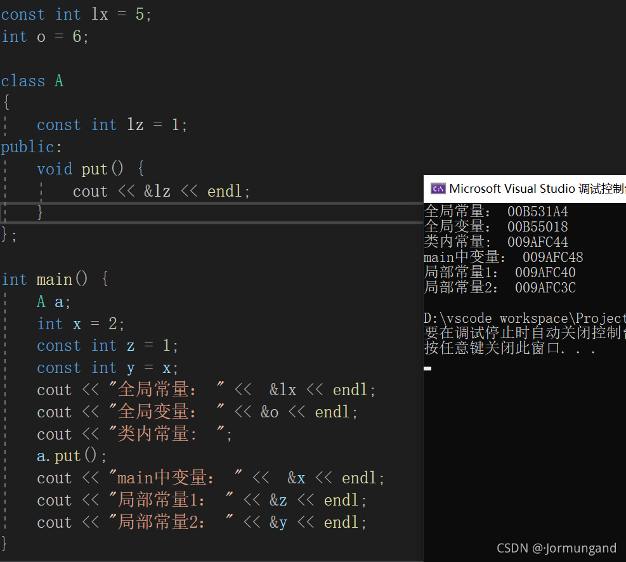The width and height of the screenshot is (626, 562).
Task: Click console output address 009AFC40
Action: click(545, 272)
